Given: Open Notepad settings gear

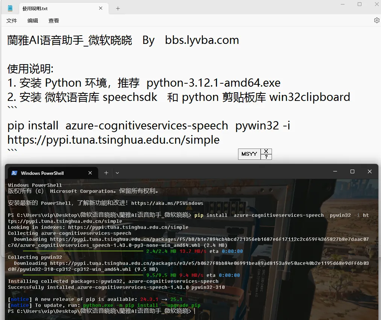Looking at the screenshot, I should point(376,20).
